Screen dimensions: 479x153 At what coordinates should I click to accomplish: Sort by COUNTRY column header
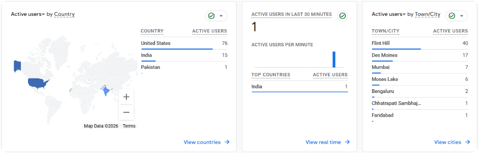click(x=152, y=31)
